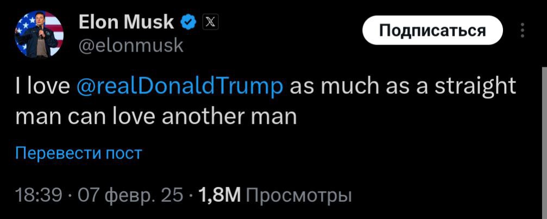Click the 1,8M views count
547x219 pixels.
(219, 196)
